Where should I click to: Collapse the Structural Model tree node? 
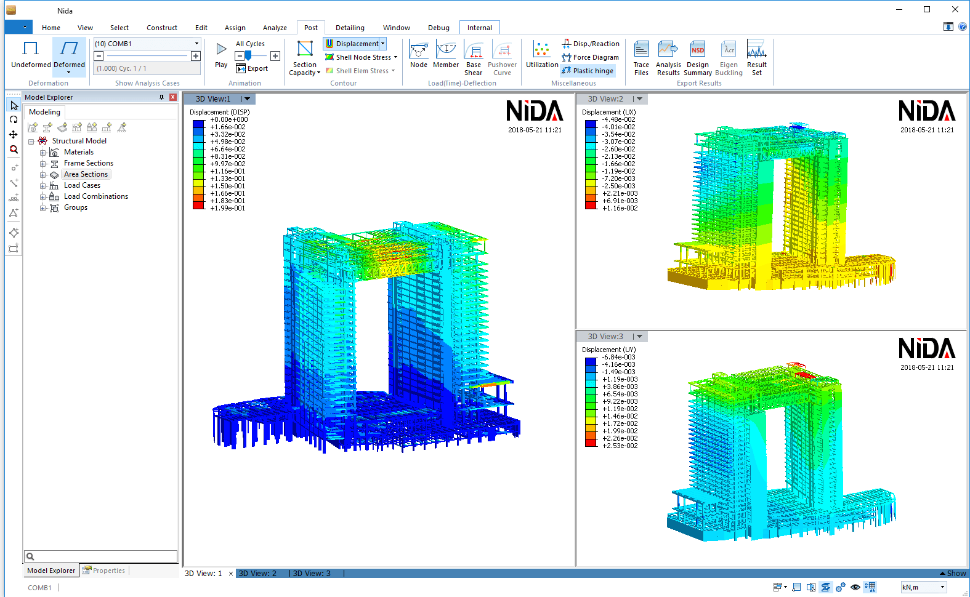pos(31,142)
